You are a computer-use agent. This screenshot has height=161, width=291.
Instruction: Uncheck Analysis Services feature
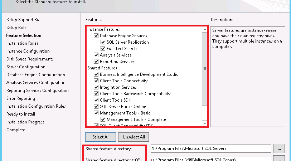point(96,55)
